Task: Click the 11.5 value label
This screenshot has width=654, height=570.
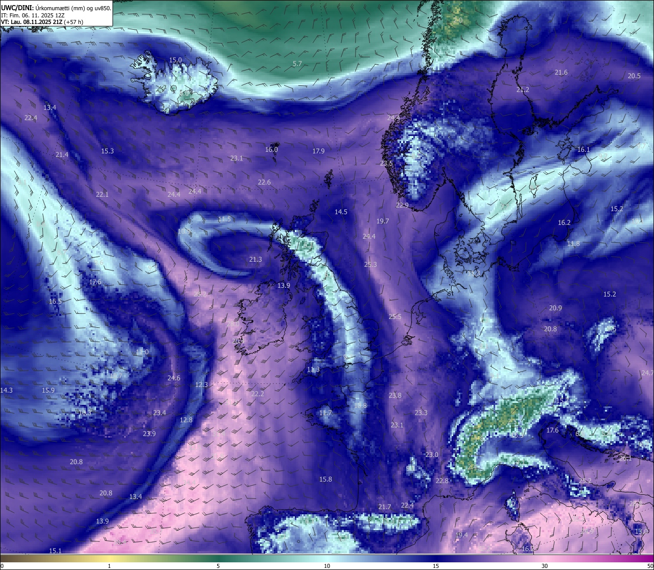Action: pos(224,219)
